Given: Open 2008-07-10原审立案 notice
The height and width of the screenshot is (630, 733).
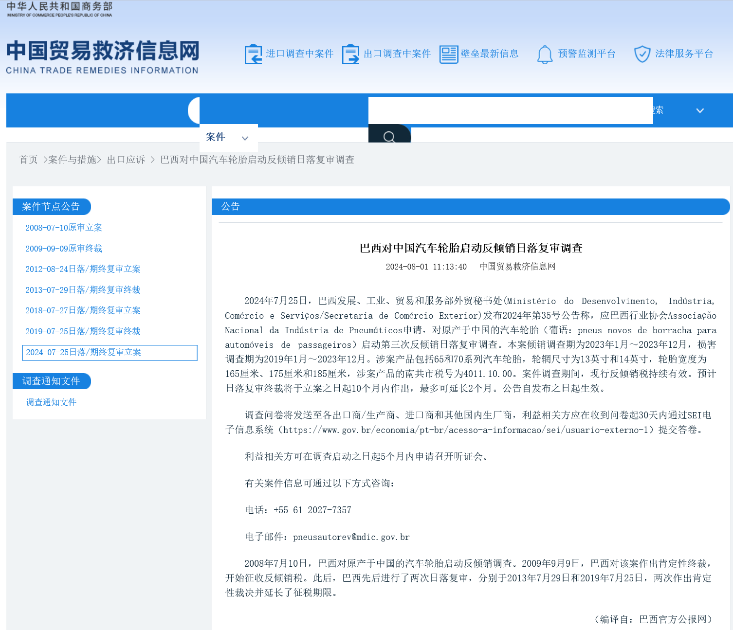Looking at the screenshot, I should point(64,228).
